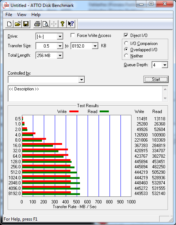
Task: Select the I/O Comparison radio button
Action: [126, 43]
